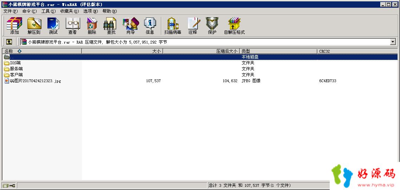This screenshot has height=190, width=400.
Task: Open the 帮助(H) menu
Action: [x=110, y=11]
